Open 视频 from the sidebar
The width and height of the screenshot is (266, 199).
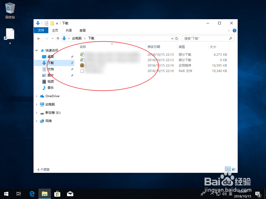tap(51, 81)
